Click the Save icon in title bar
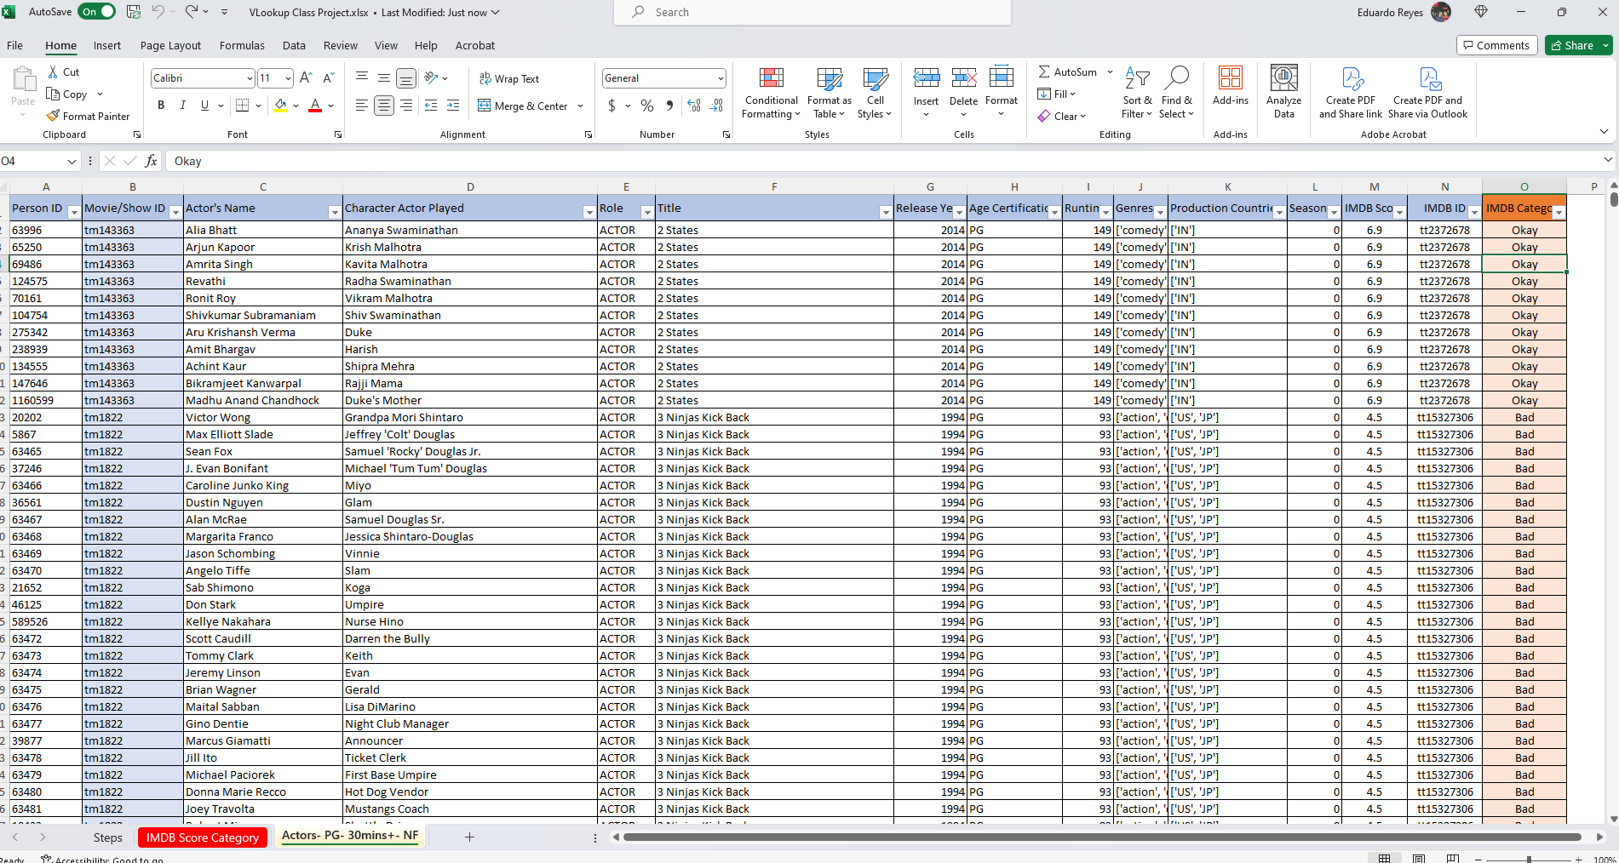This screenshot has width=1619, height=863. pos(134,12)
